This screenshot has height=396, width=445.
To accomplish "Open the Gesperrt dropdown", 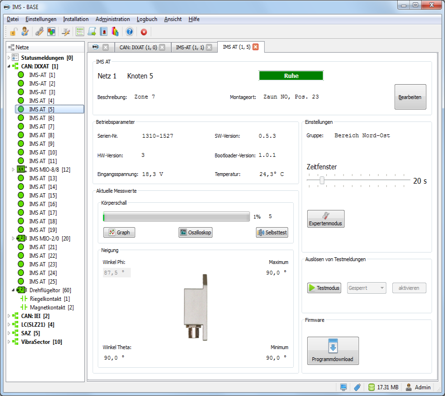I will pyautogui.click(x=367, y=288).
